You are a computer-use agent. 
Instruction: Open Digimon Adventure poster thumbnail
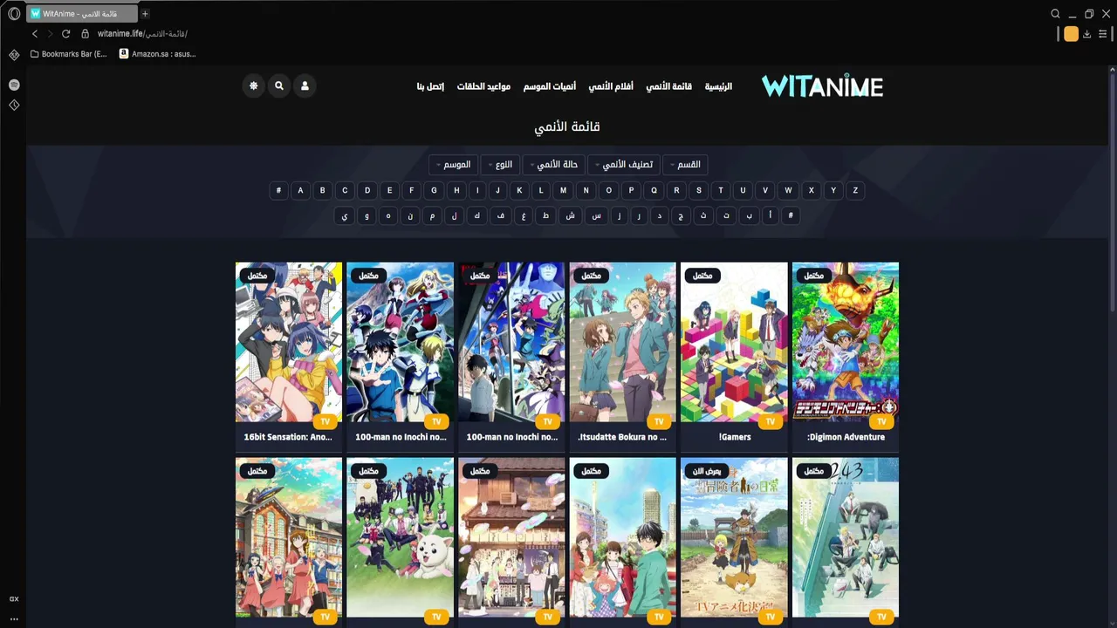click(846, 342)
